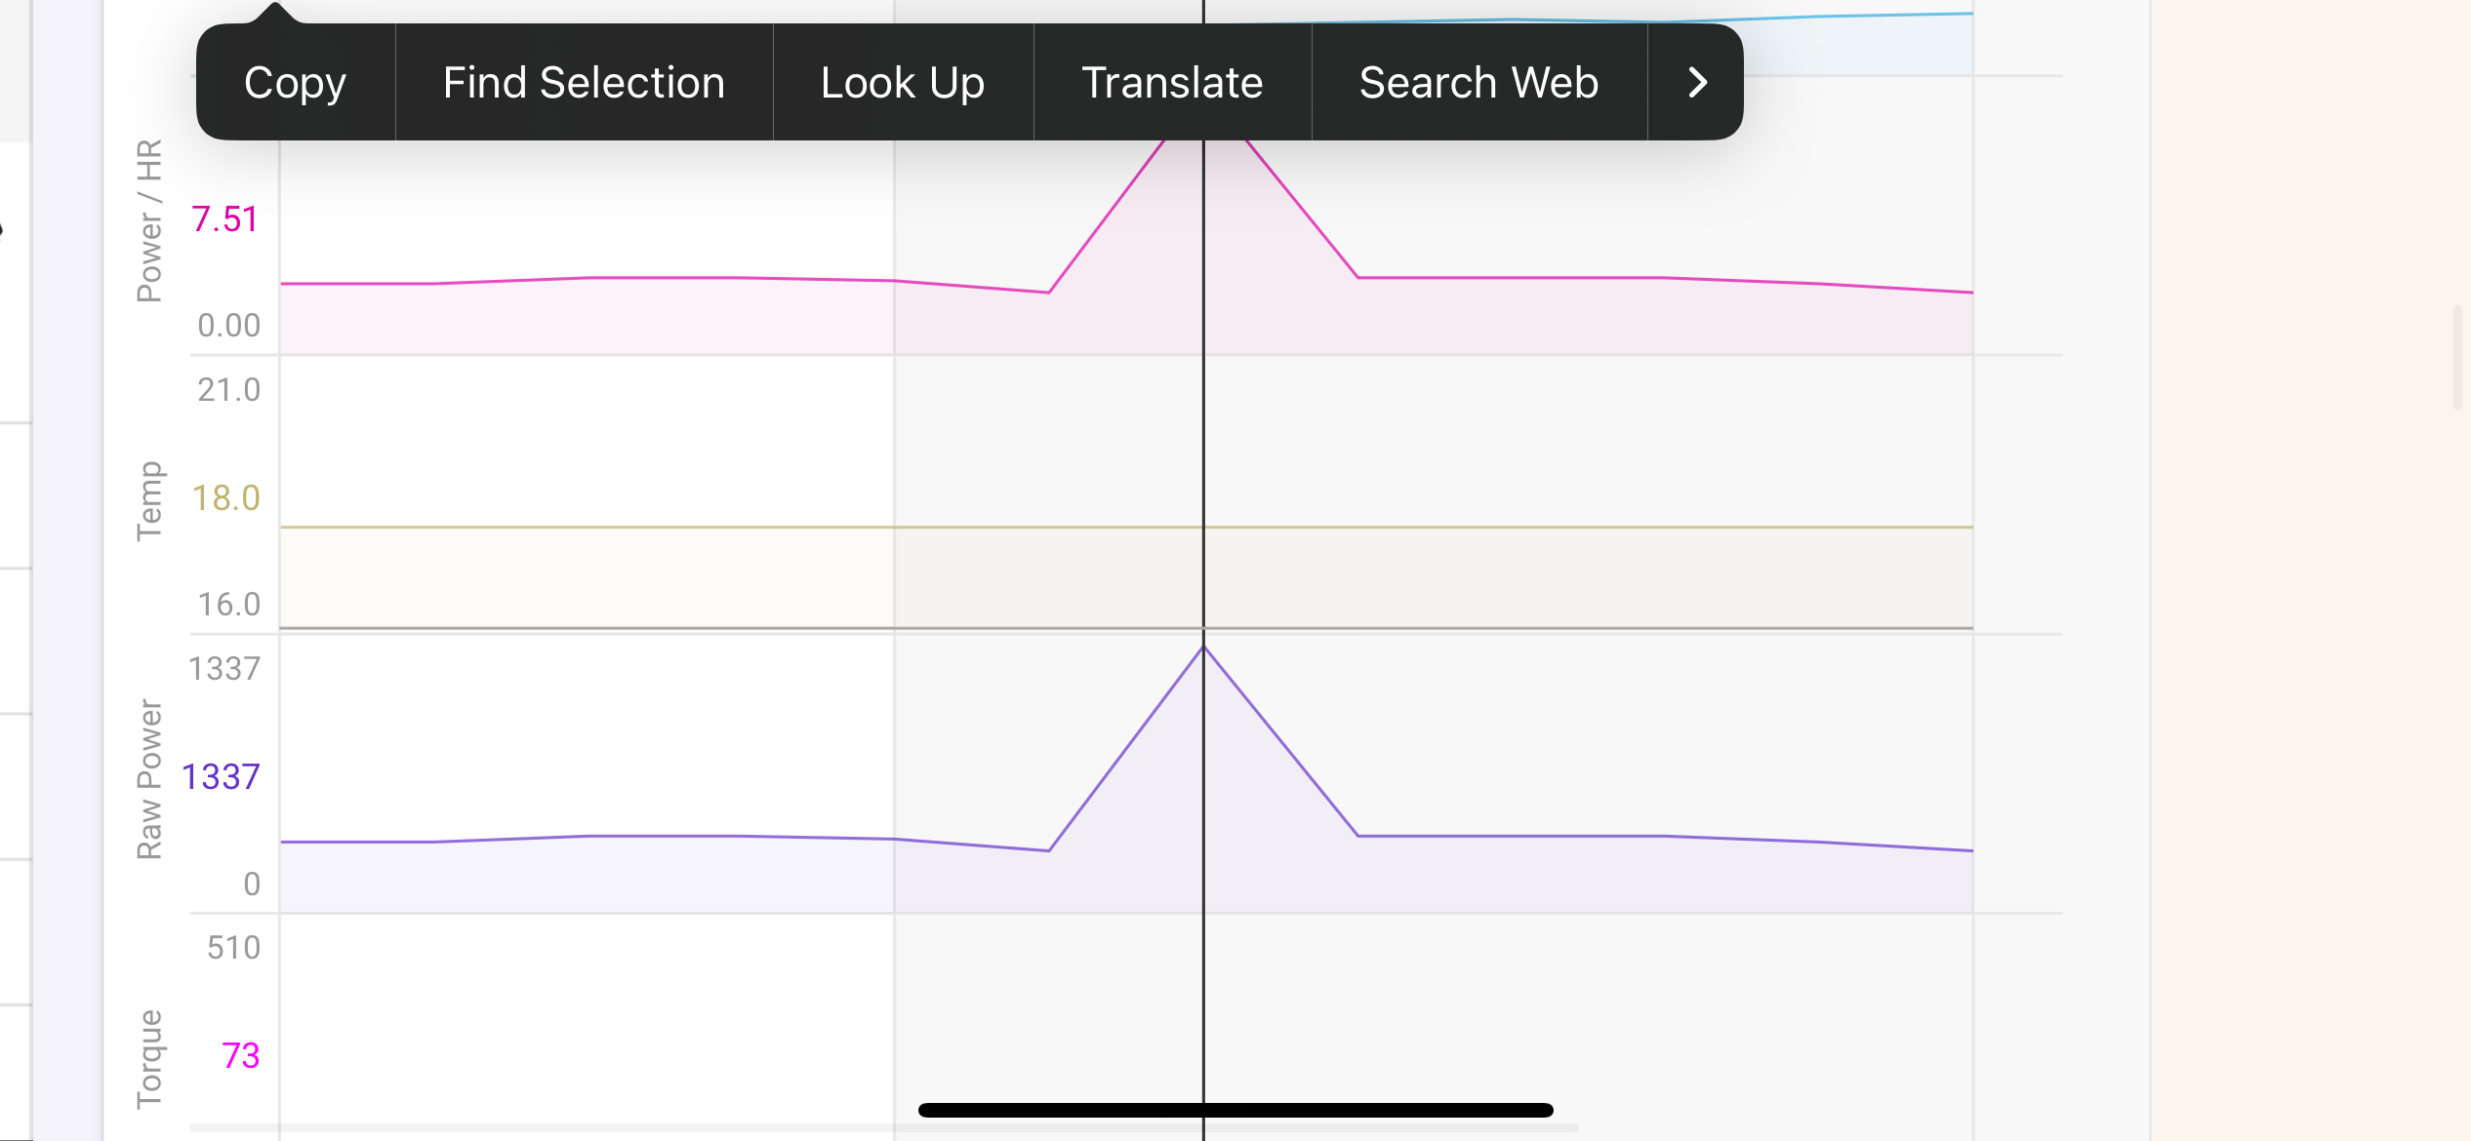The image size is (2471, 1141).
Task: Tap the home indicator bar at bottom
Action: [x=1235, y=1110]
